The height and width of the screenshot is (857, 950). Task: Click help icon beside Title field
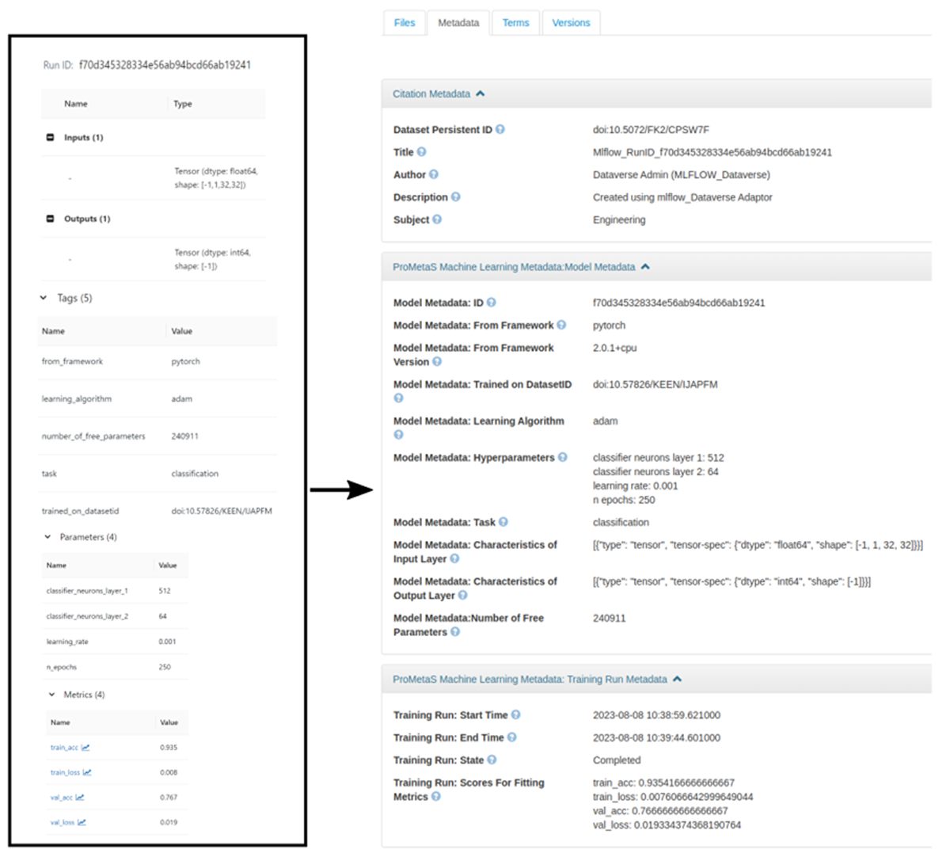point(422,152)
